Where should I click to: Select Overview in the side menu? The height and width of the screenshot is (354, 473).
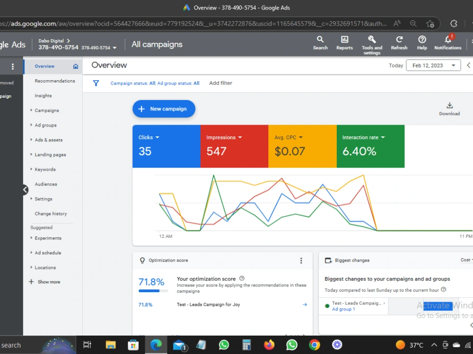tap(44, 66)
